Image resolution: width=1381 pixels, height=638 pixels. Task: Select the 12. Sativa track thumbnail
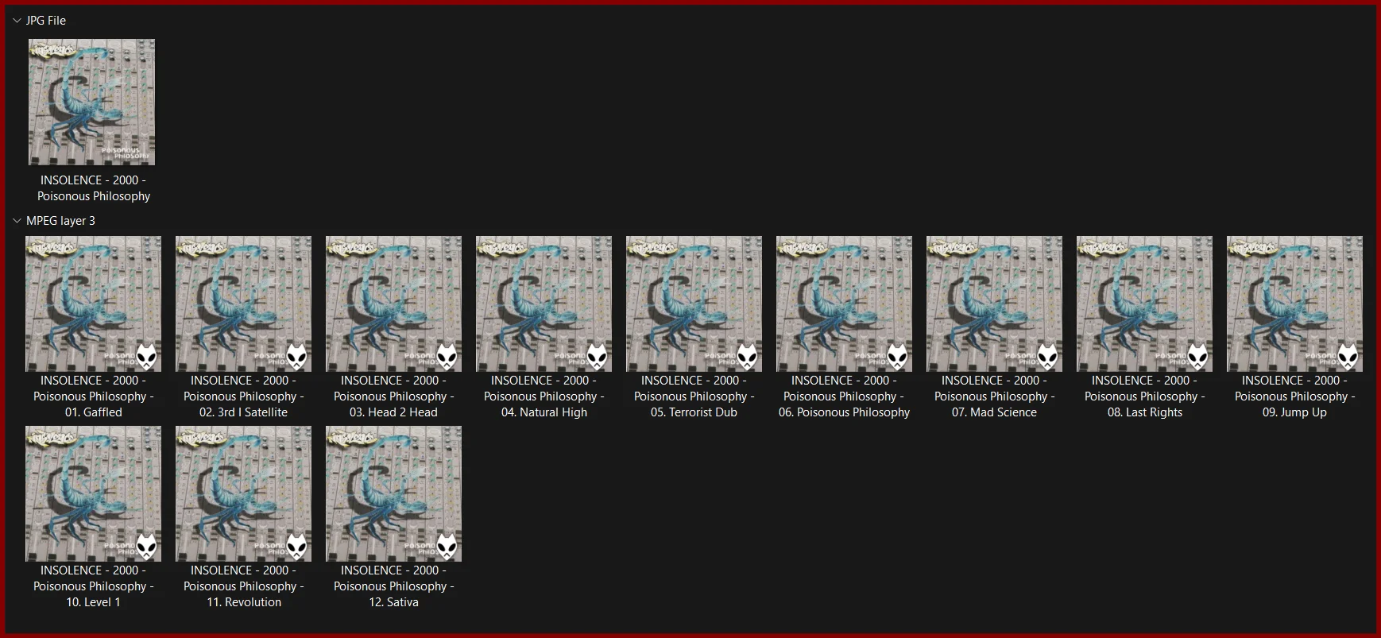pos(393,493)
